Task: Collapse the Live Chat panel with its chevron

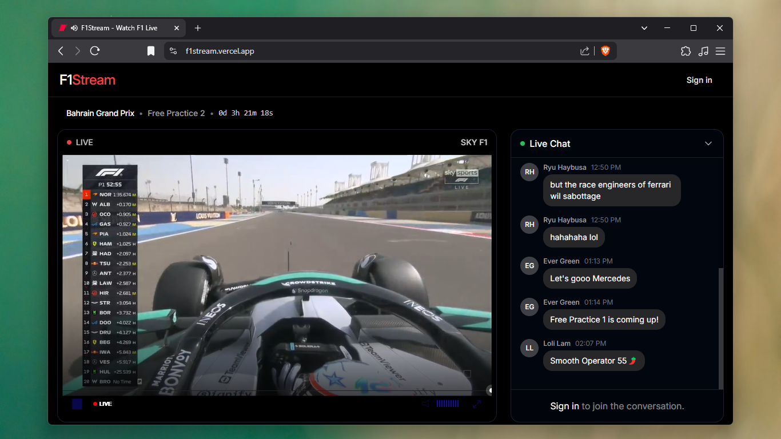Action: 708,143
